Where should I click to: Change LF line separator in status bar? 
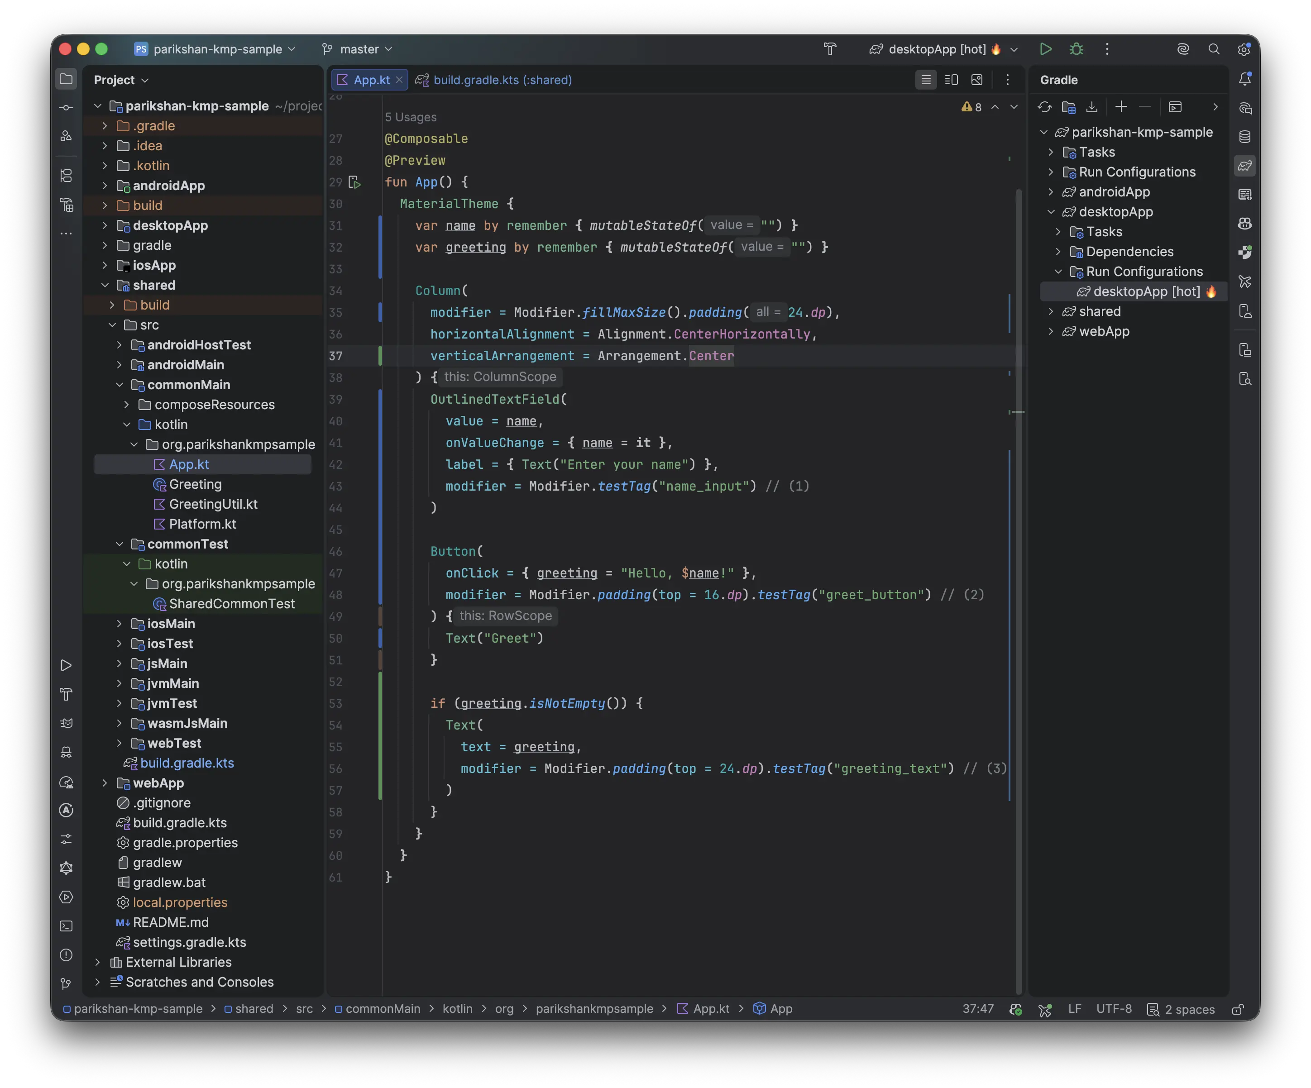[x=1074, y=1009]
